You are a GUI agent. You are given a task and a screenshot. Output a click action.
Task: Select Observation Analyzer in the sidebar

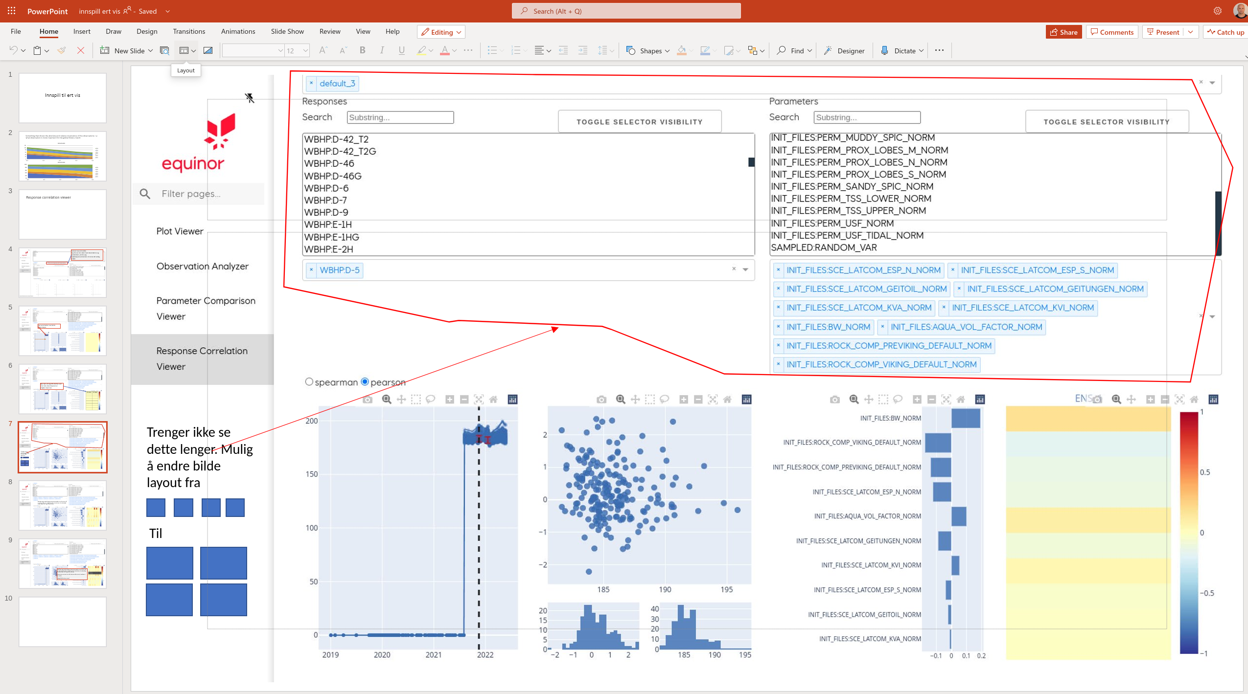[x=203, y=266]
